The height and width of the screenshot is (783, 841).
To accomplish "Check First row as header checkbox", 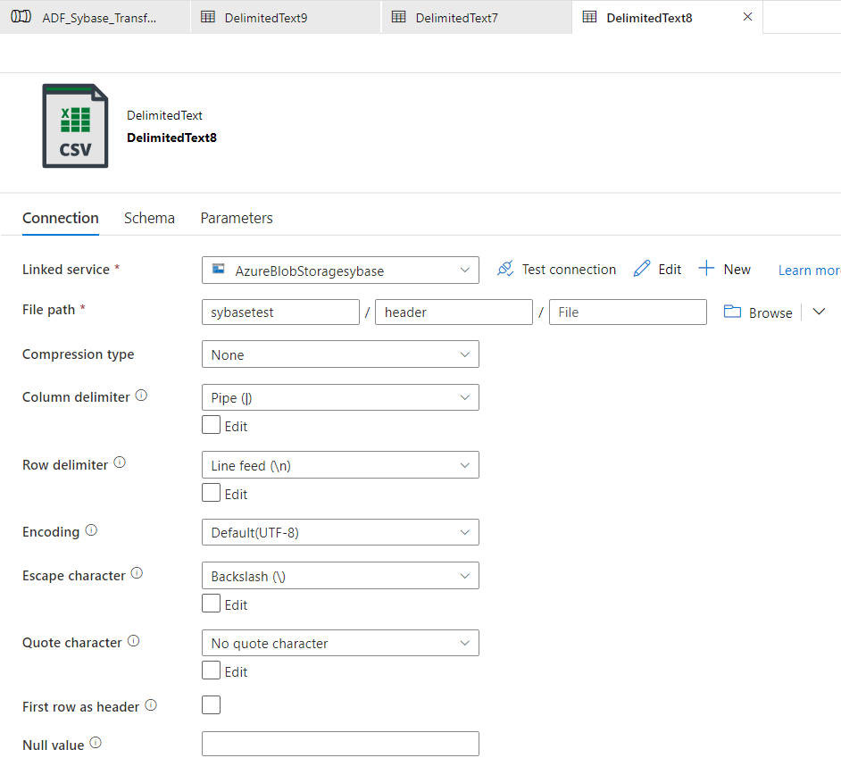I will [212, 705].
